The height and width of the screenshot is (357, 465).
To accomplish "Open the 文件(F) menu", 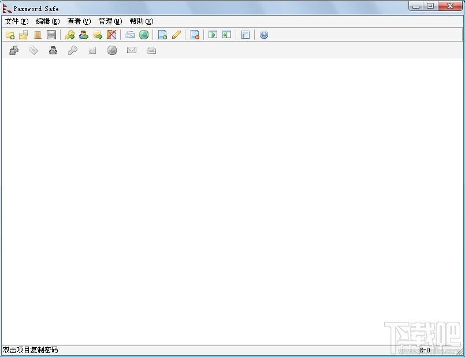I will click(x=17, y=21).
